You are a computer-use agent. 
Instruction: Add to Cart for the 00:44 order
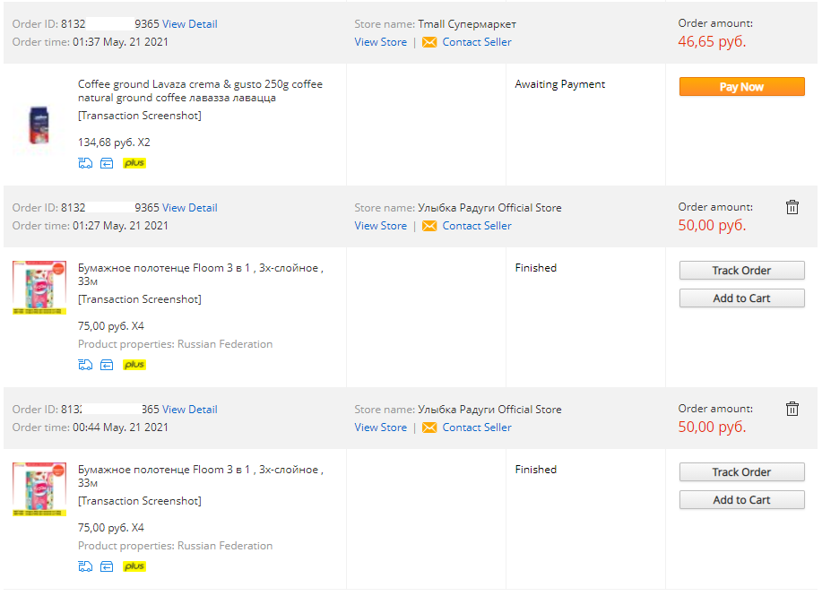pyautogui.click(x=742, y=500)
